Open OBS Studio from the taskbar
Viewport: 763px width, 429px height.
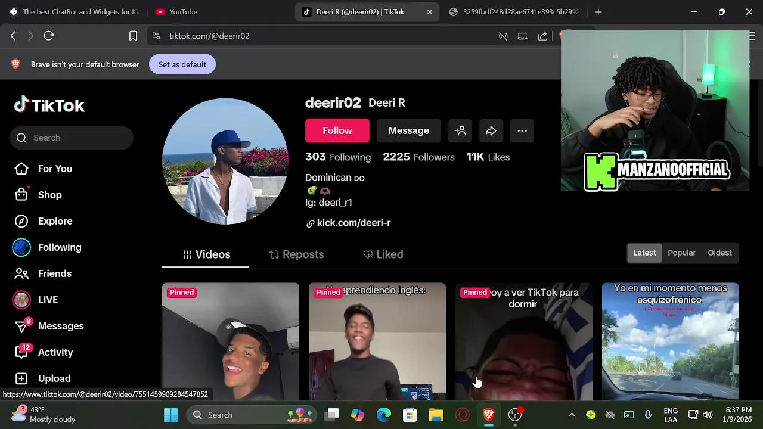point(515,415)
